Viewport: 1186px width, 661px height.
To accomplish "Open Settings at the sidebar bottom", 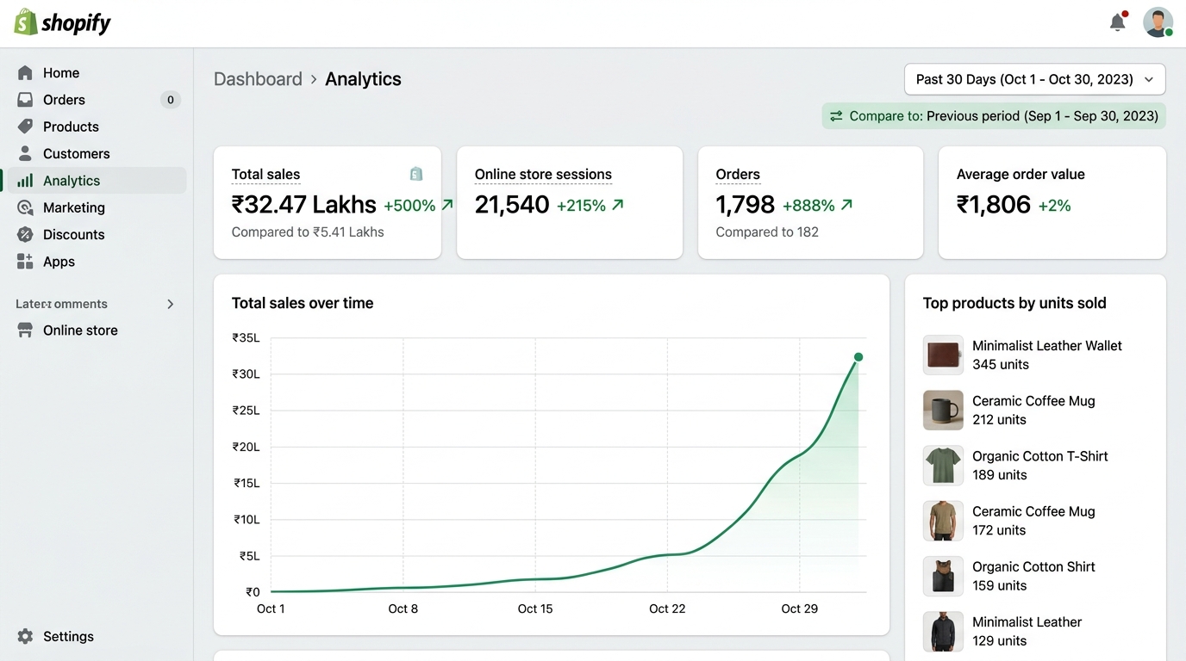I will click(x=95, y=637).
